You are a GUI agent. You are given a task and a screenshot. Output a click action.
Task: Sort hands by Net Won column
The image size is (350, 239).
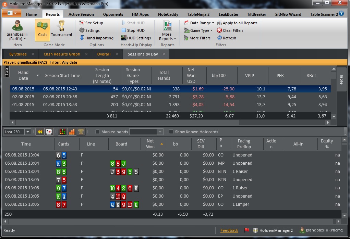(154, 144)
